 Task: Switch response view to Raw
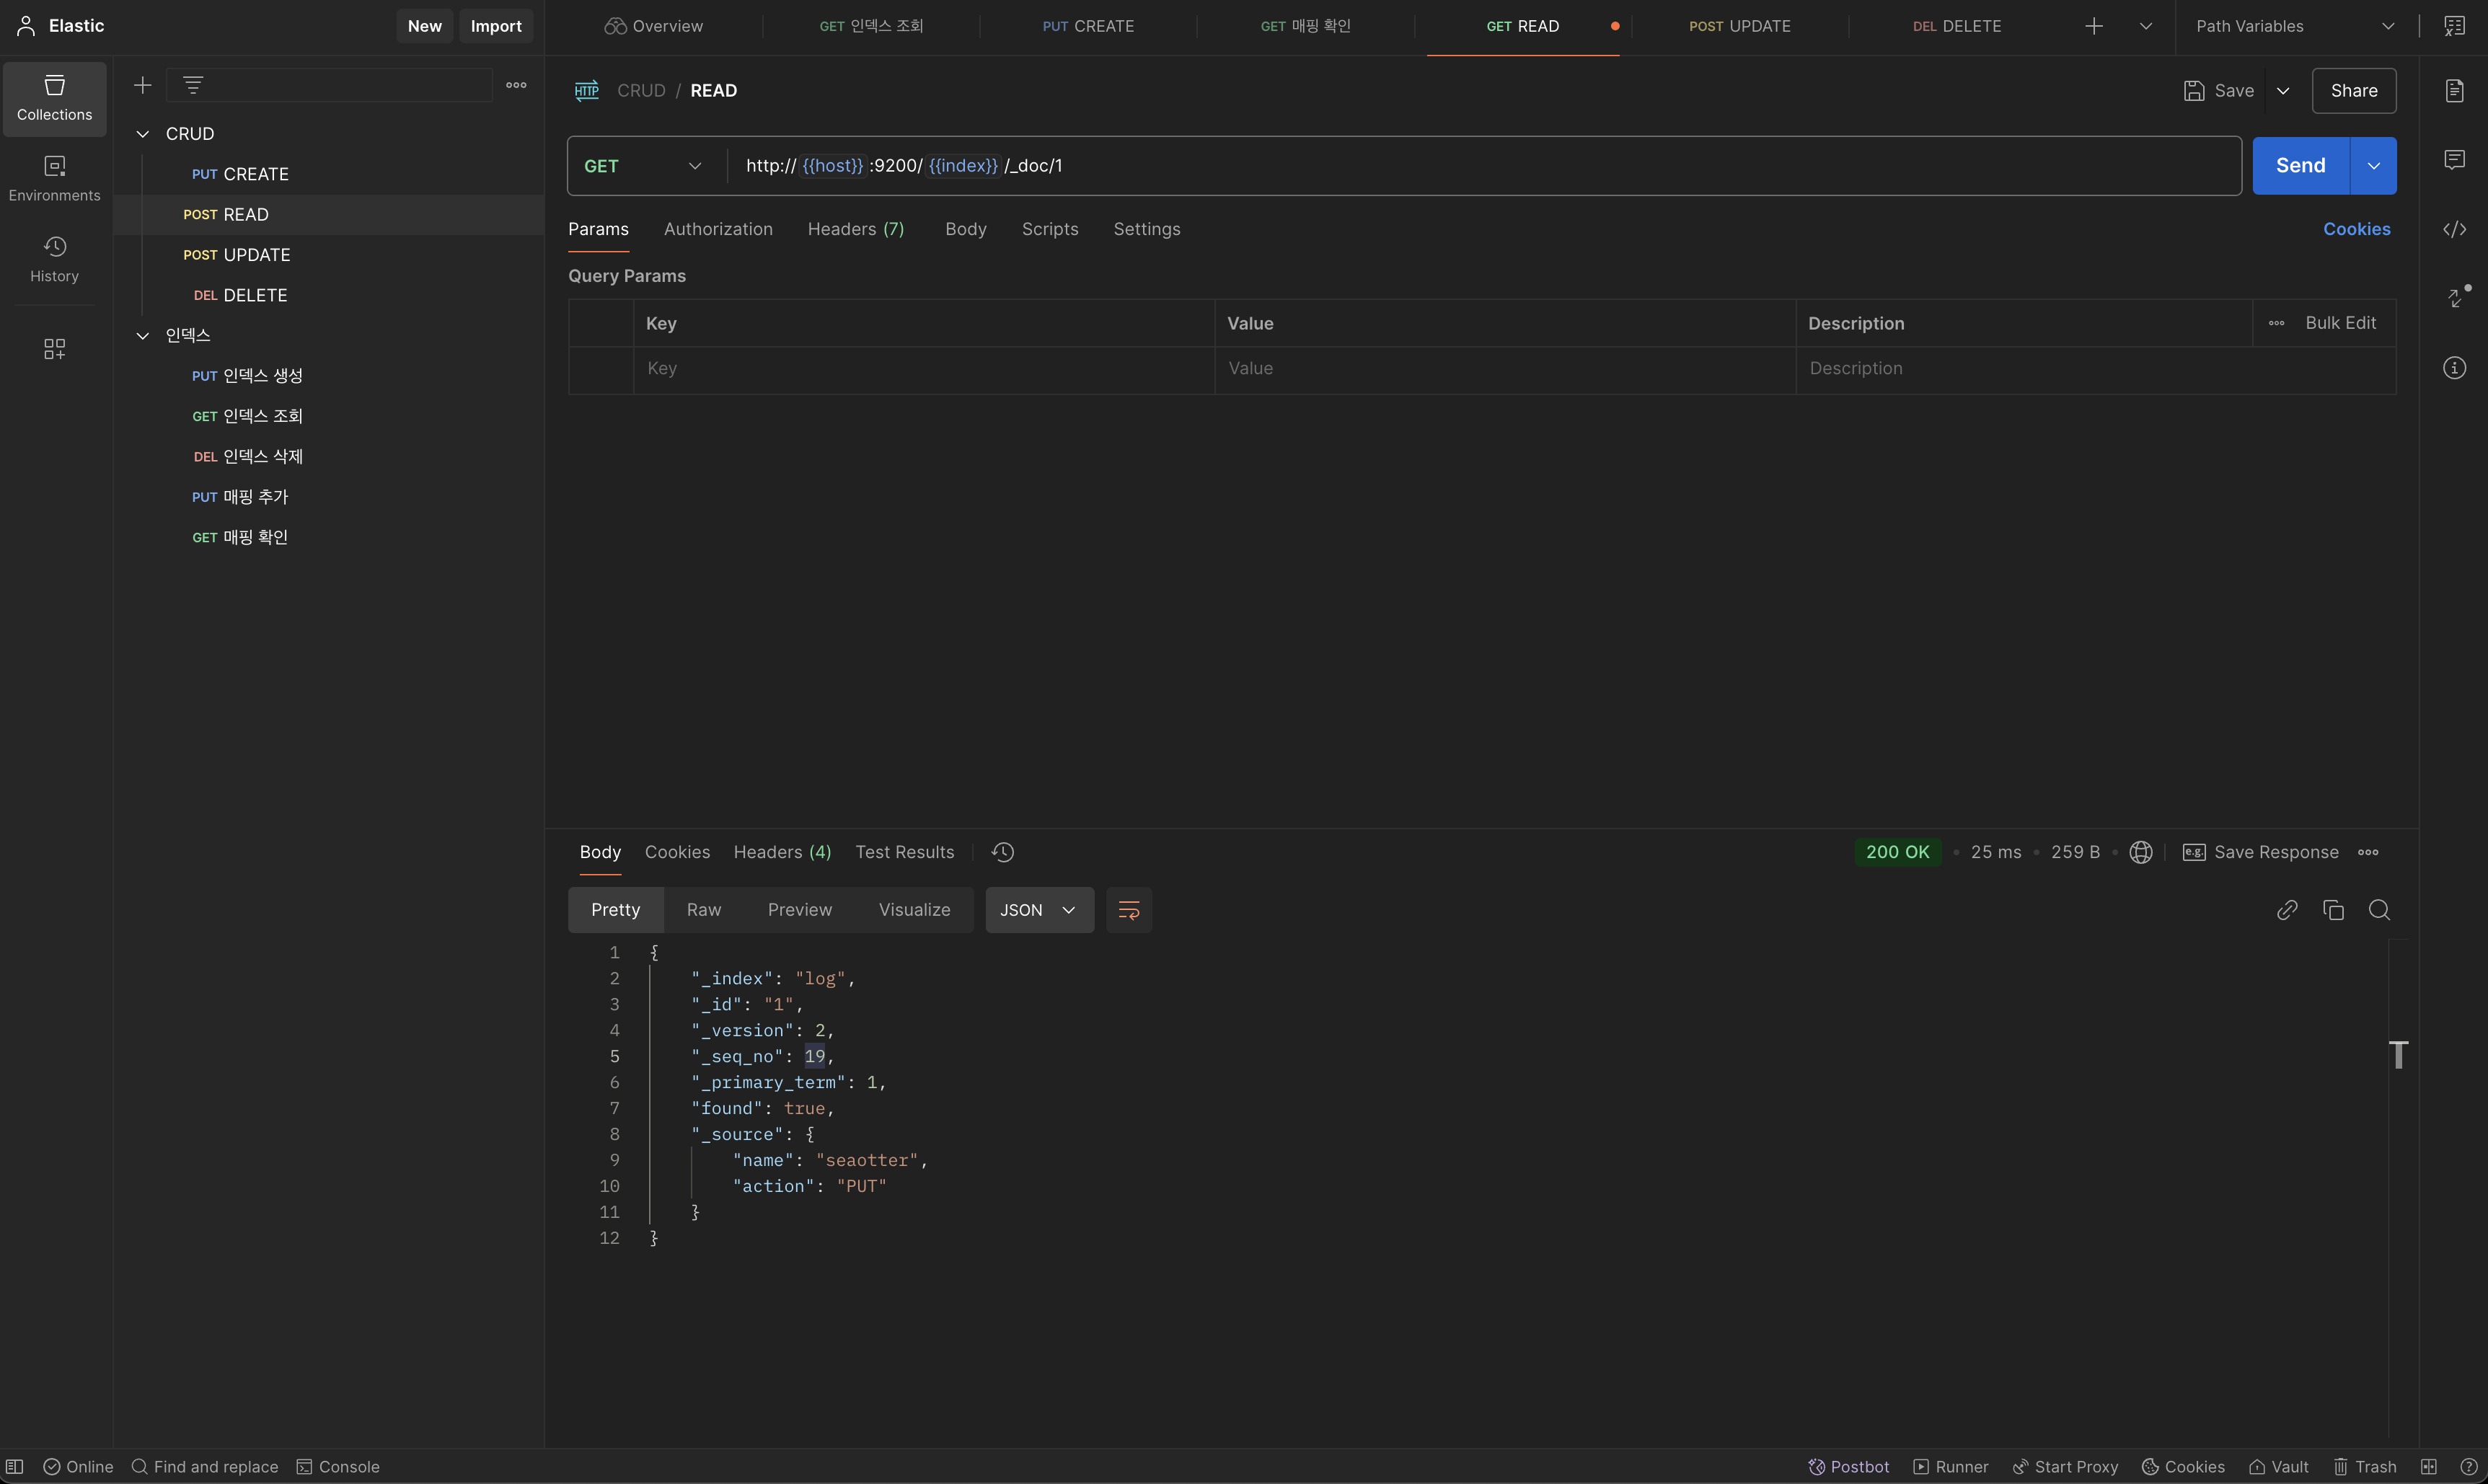click(703, 910)
